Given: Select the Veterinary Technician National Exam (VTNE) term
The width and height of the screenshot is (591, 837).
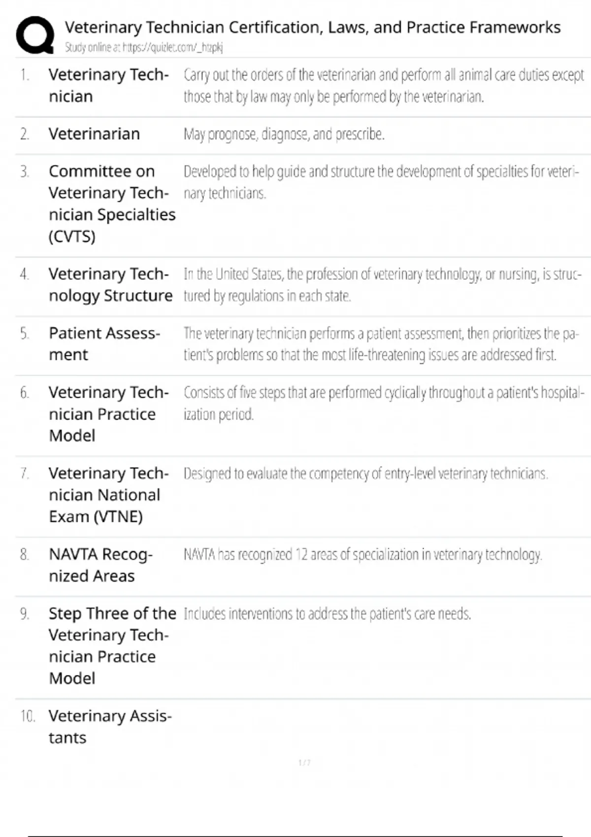Looking at the screenshot, I should [109, 495].
